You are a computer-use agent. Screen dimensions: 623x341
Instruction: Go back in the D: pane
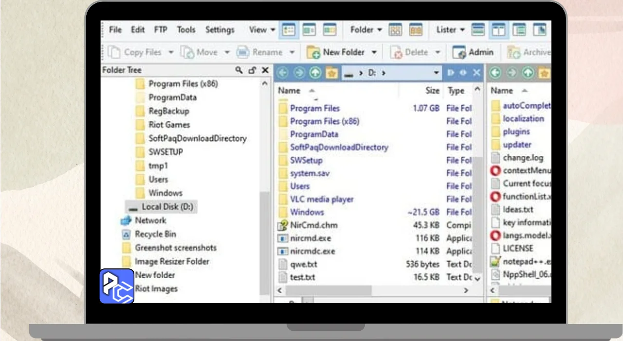click(282, 73)
